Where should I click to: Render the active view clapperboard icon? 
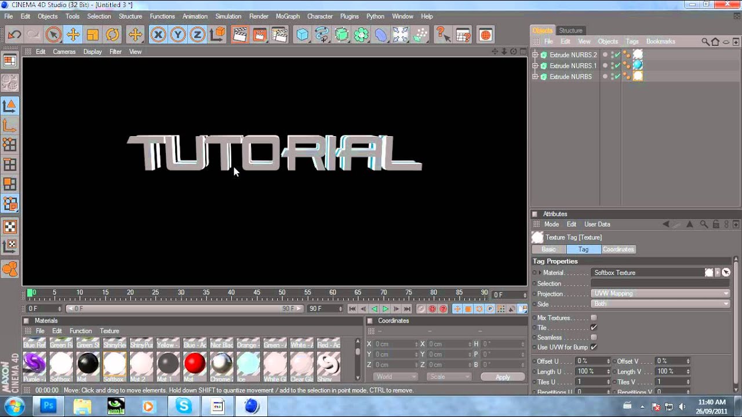[x=239, y=35]
